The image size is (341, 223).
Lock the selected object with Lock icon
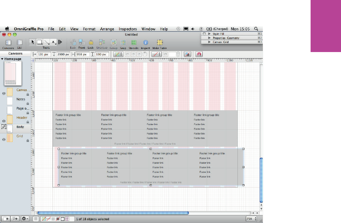tap(90, 43)
